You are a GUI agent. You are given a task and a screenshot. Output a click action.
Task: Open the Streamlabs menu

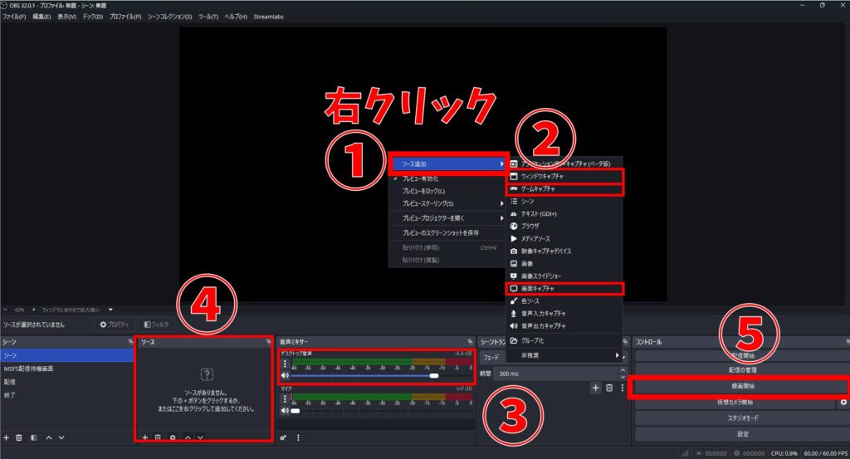[268, 17]
